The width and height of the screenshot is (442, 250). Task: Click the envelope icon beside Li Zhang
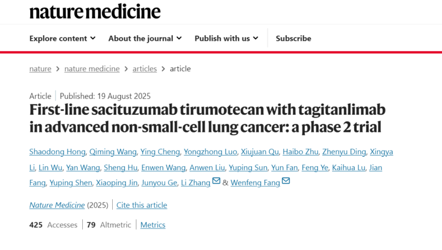[216, 180]
